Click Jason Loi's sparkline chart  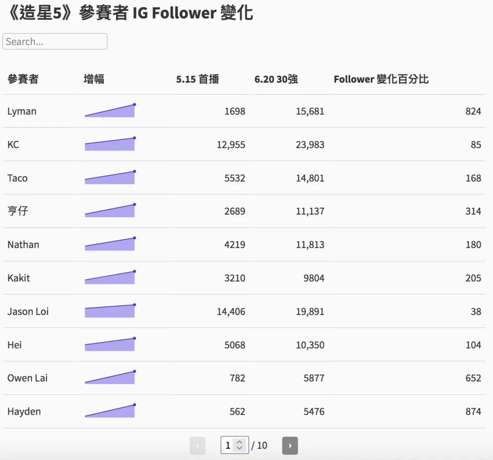110,311
